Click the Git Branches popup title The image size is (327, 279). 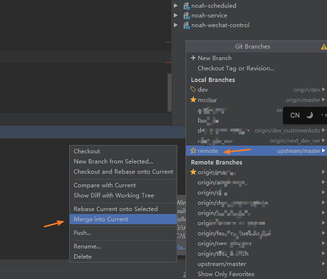tap(252, 47)
